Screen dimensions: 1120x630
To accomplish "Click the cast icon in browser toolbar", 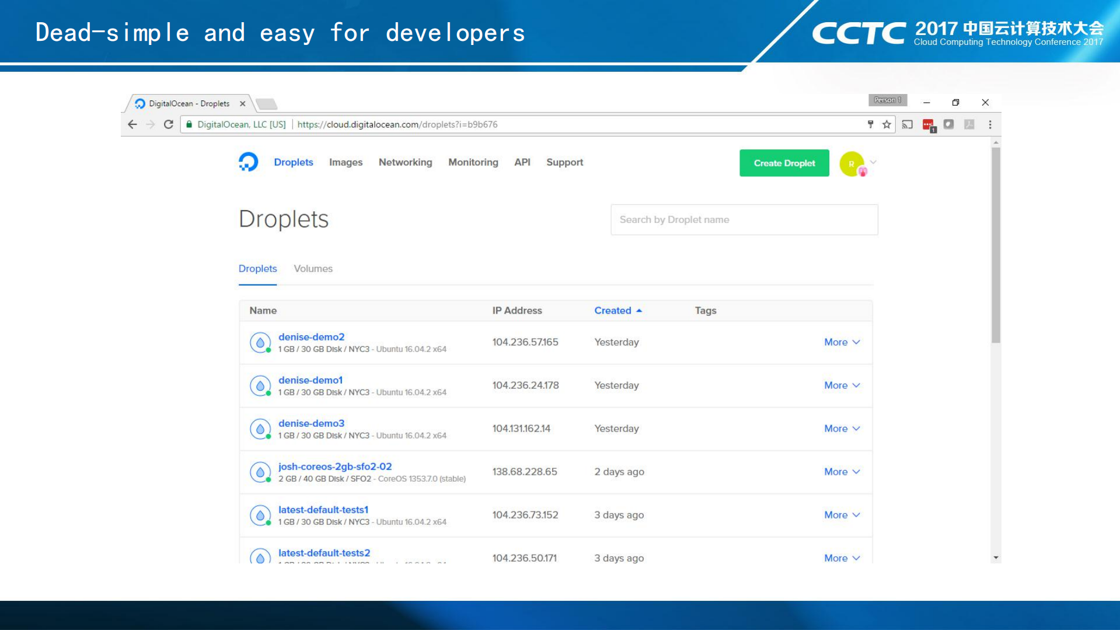I will (x=907, y=124).
